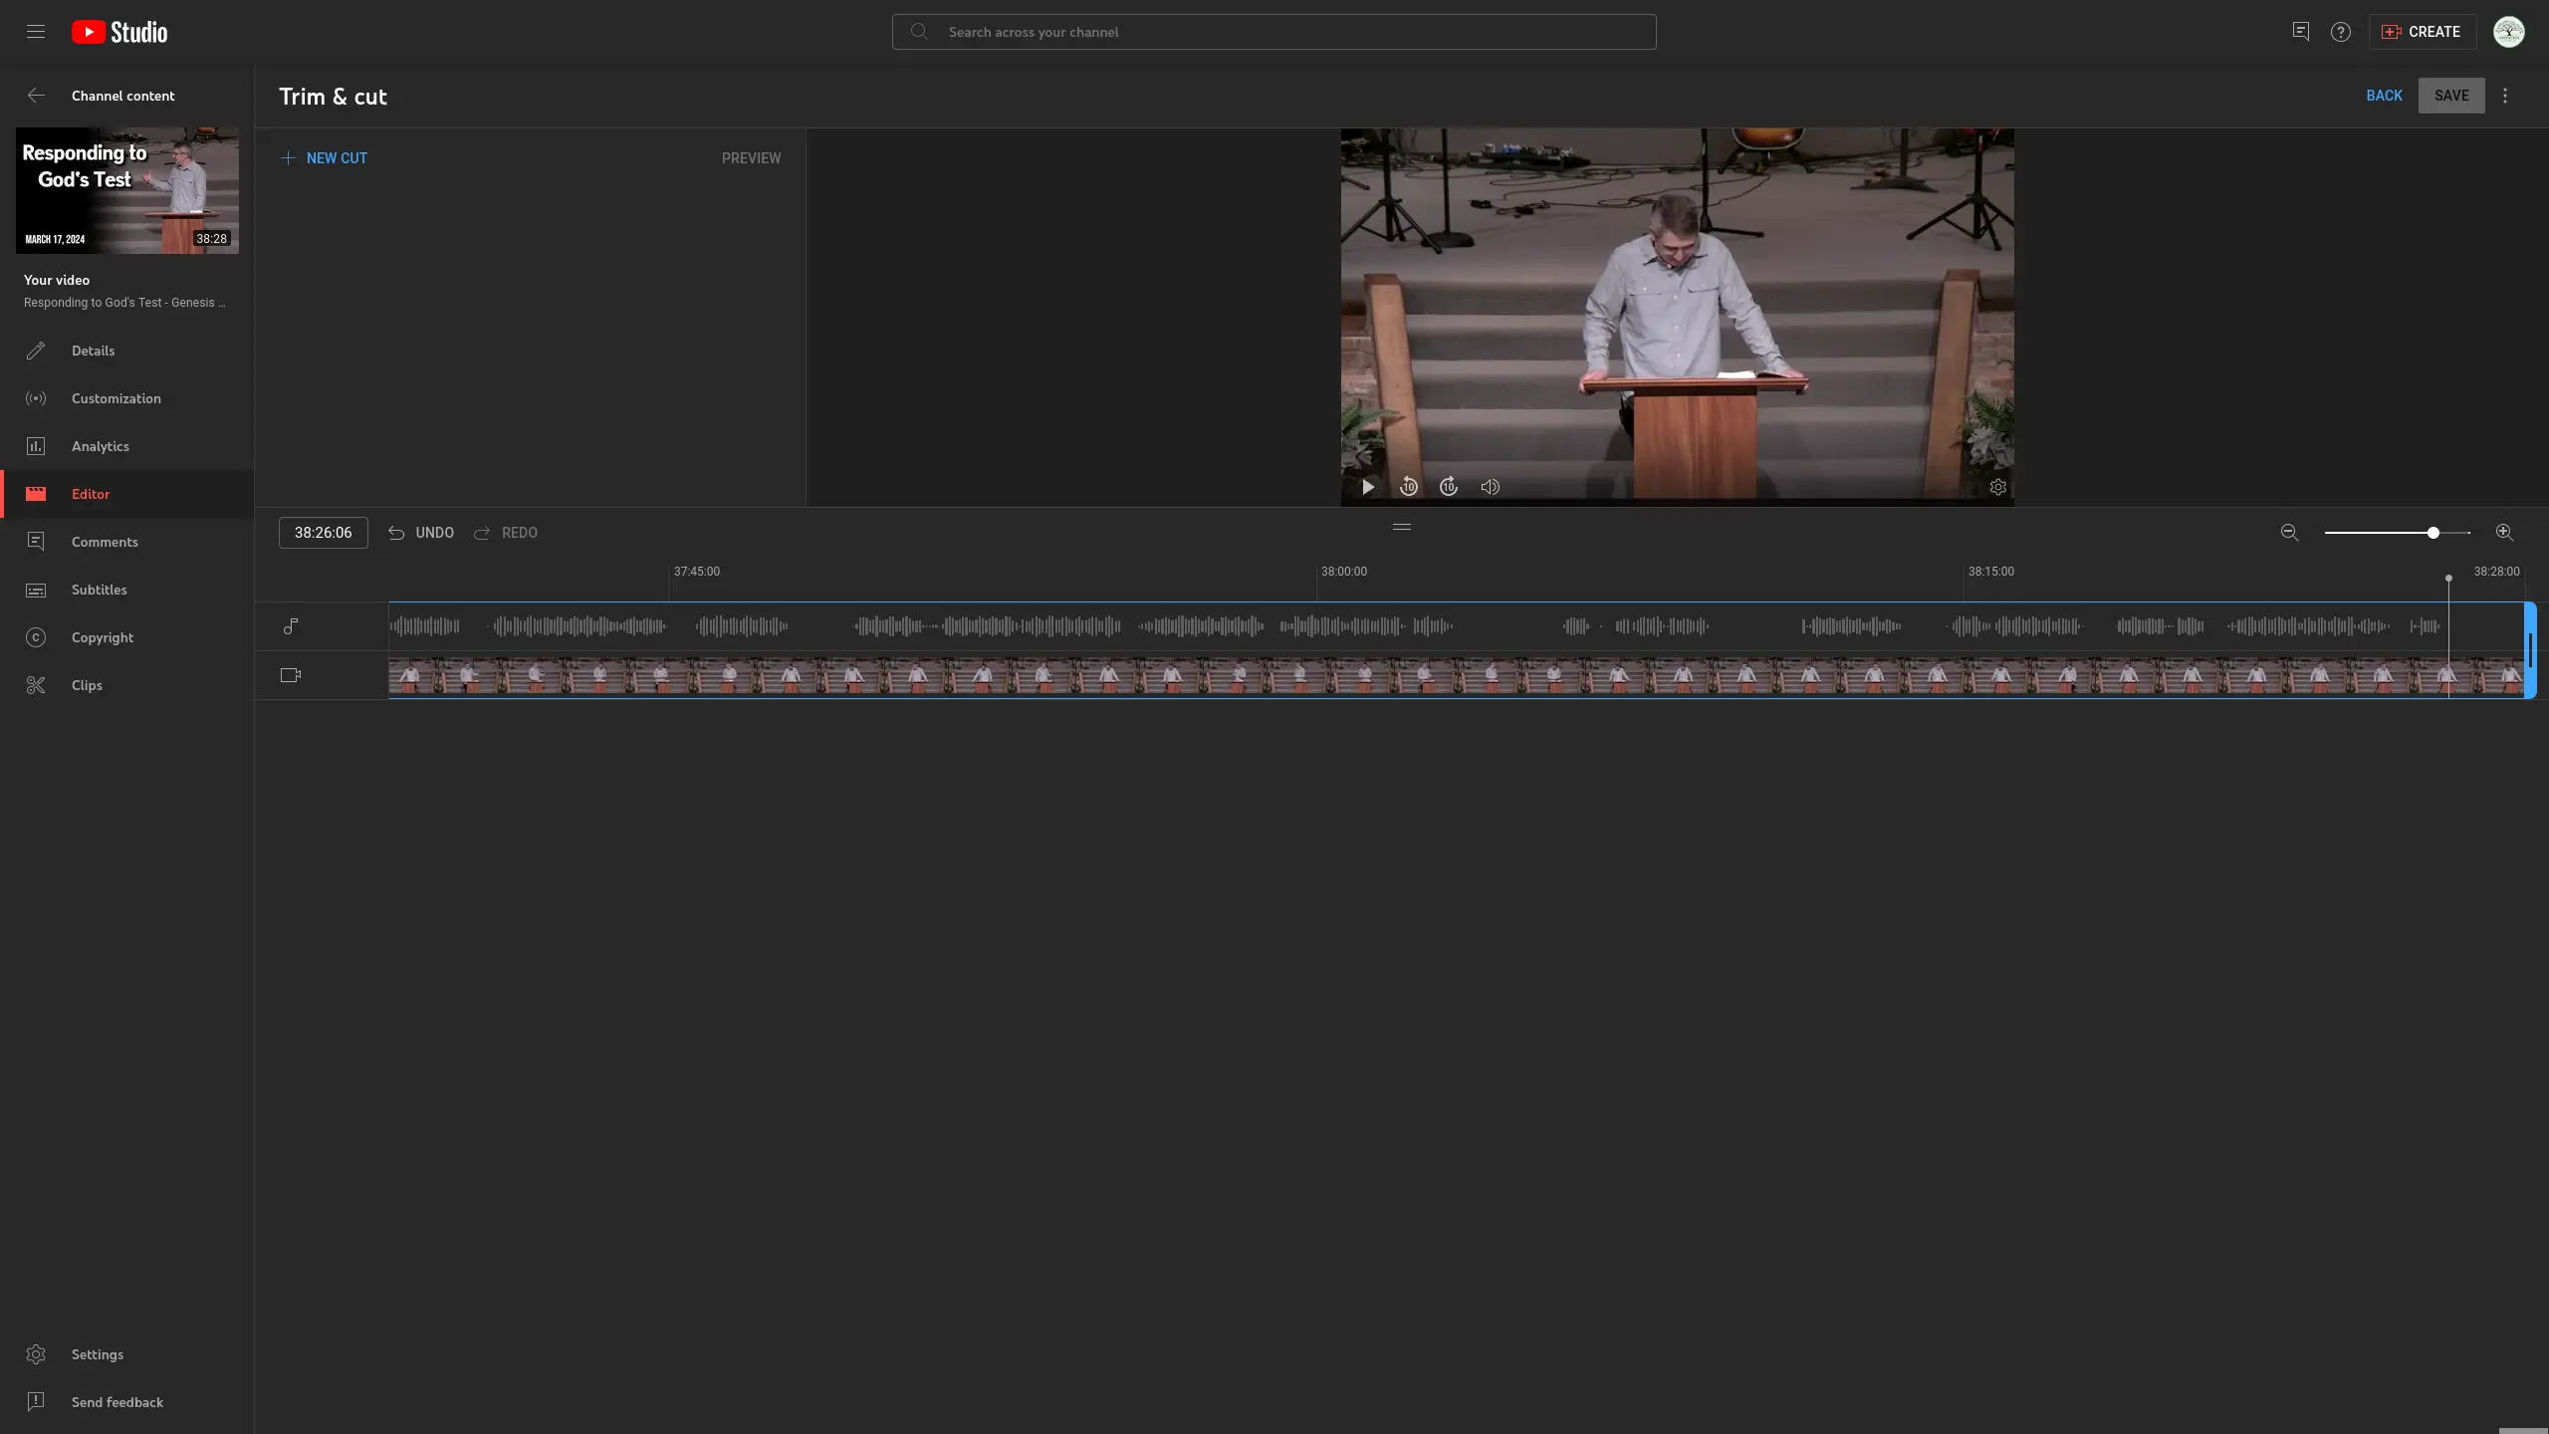Zoom out the timeline
2549x1434 pixels.
point(2289,533)
